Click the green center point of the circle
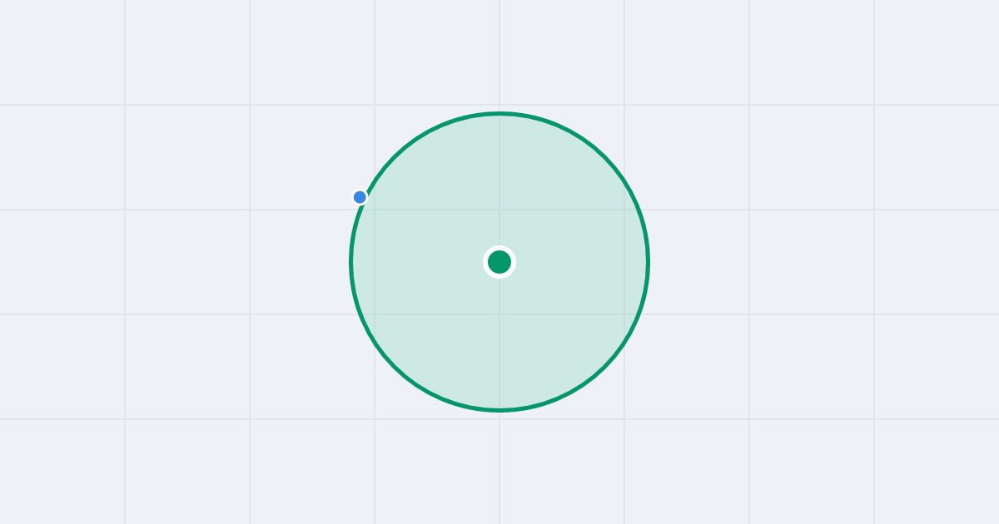The height and width of the screenshot is (524, 999). (499, 262)
